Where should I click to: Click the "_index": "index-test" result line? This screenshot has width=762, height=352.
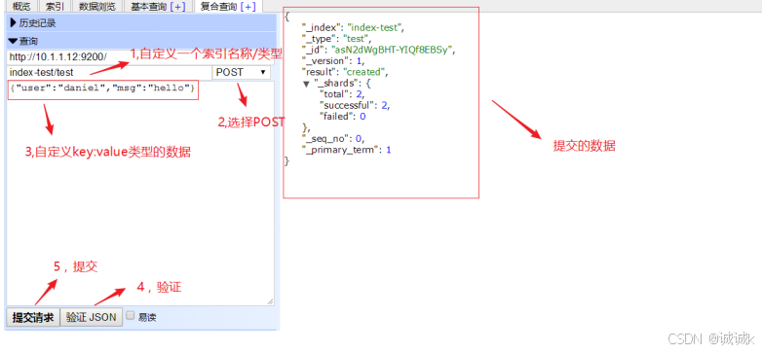click(353, 27)
